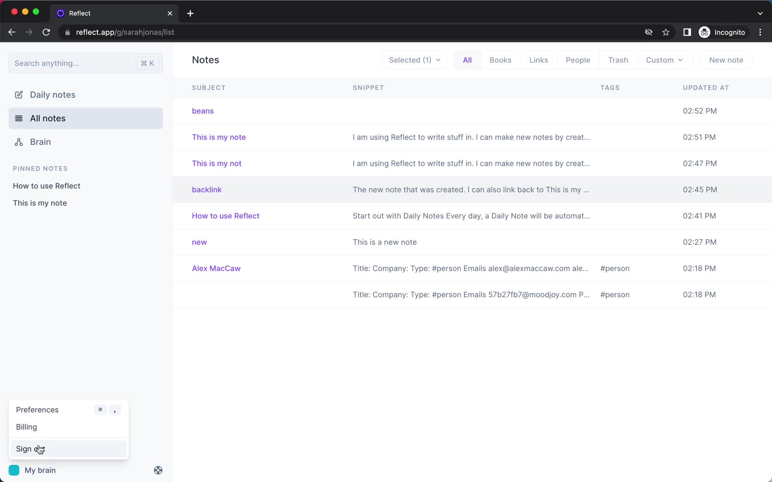Image resolution: width=772 pixels, height=482 pixels.
Task: Open All notes in sidebar
Action: click(x=86, y=118)
